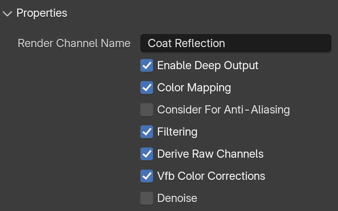Click the Vfb Color Corrections label text
The width and height of the screenshot is (338, 211).
(211, 176)
